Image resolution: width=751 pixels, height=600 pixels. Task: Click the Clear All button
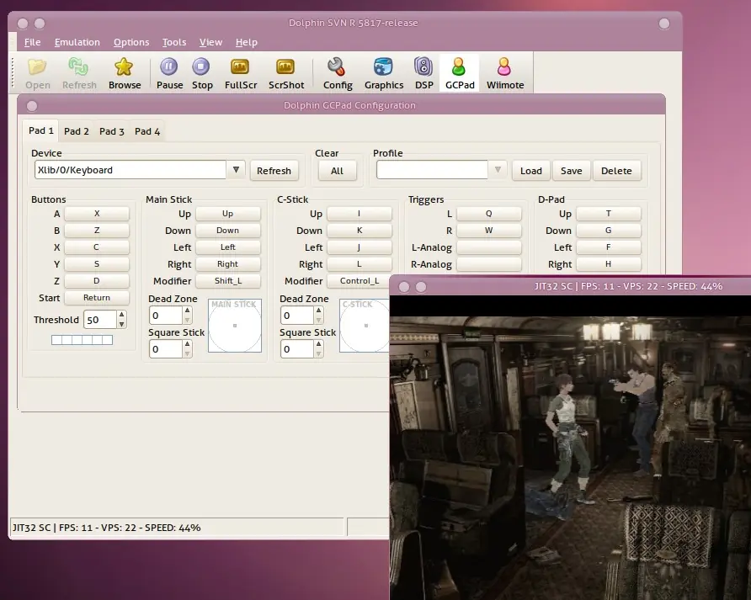tap(337, 171)
